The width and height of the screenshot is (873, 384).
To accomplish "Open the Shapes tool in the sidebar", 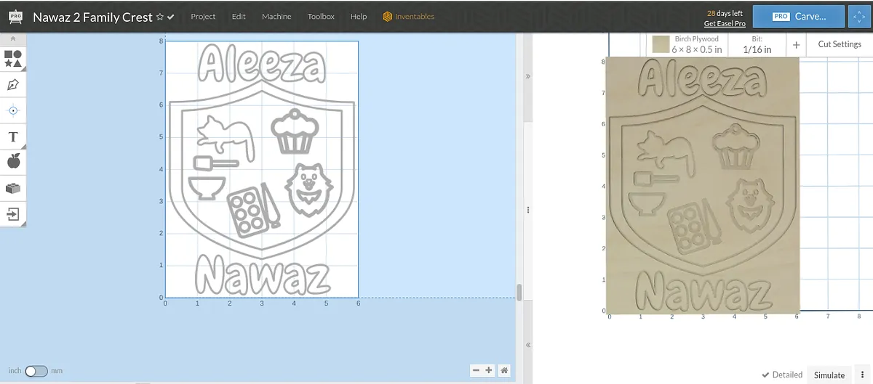I will (x=13, y=58).
